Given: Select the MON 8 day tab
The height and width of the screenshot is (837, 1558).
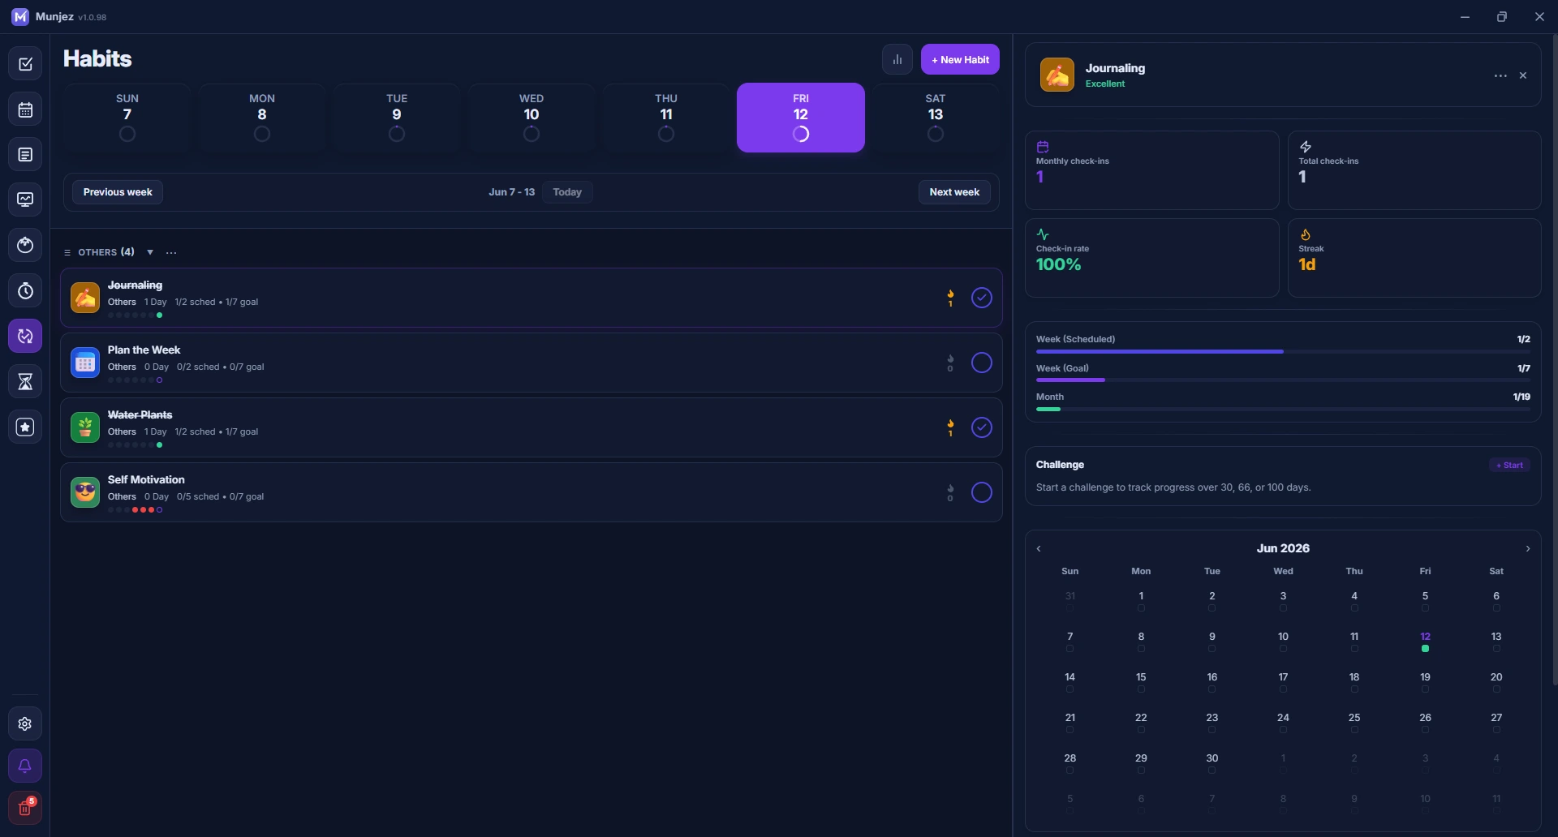Looking at the screenshot, I should click(262, 118).
